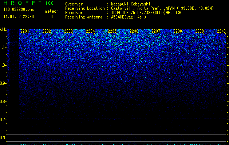
Task: Click the date stamp 11.01.02 22:30
Action: click(x=19, y=17)
